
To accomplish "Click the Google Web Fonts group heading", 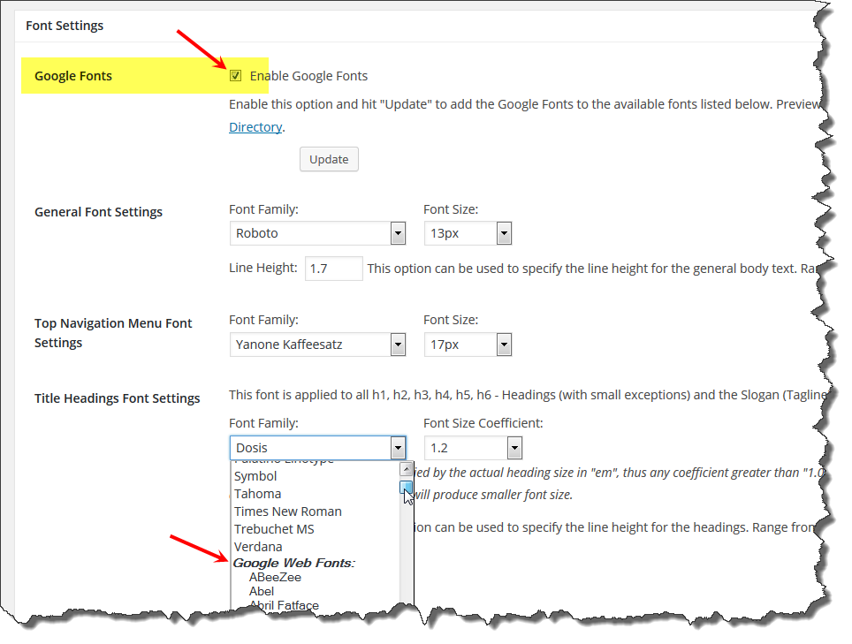I will point(294,563).
